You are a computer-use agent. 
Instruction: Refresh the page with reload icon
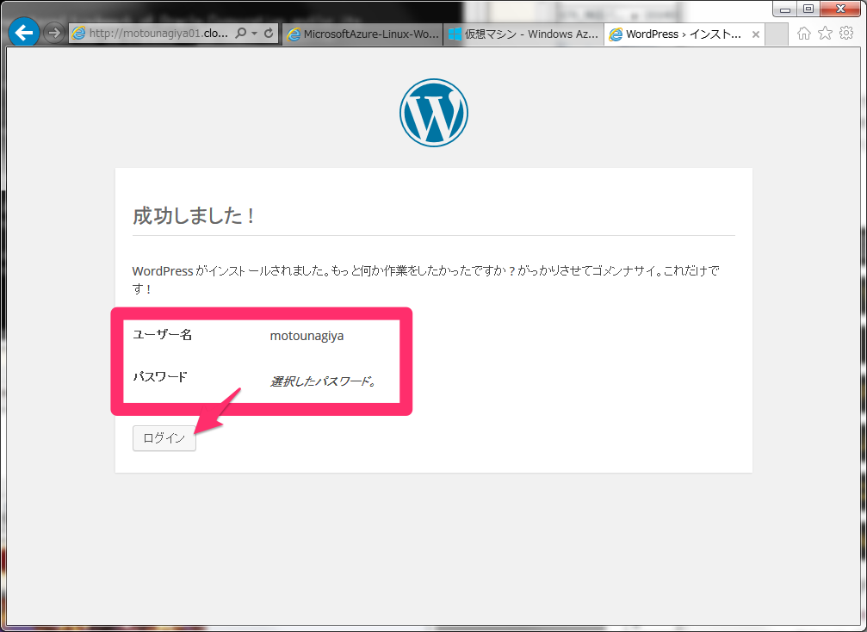pyautogui.click(x=269, y=34)
